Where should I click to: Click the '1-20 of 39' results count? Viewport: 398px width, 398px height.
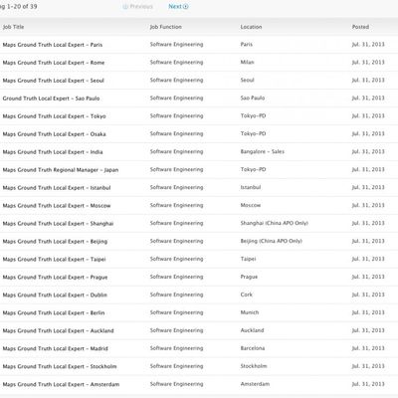pyautogui.click(x=22, y=6)
